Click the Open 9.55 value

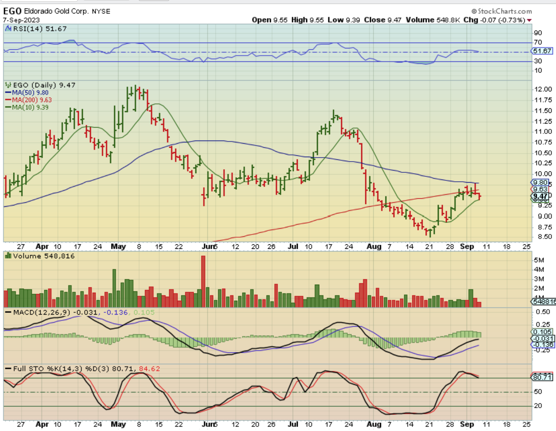(269, 20)
